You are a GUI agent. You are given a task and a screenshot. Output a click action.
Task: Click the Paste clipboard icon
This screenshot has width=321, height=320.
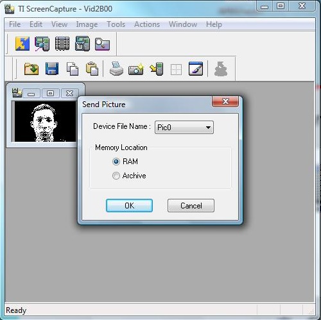pos(92,69)
